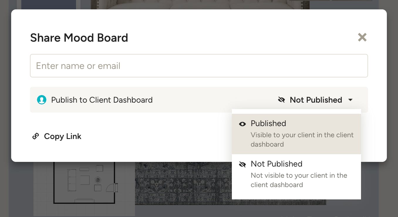The height and width of the screenshot is (217, 398).
Task: Click the patterned rug image on board
Action: (230, 183)
